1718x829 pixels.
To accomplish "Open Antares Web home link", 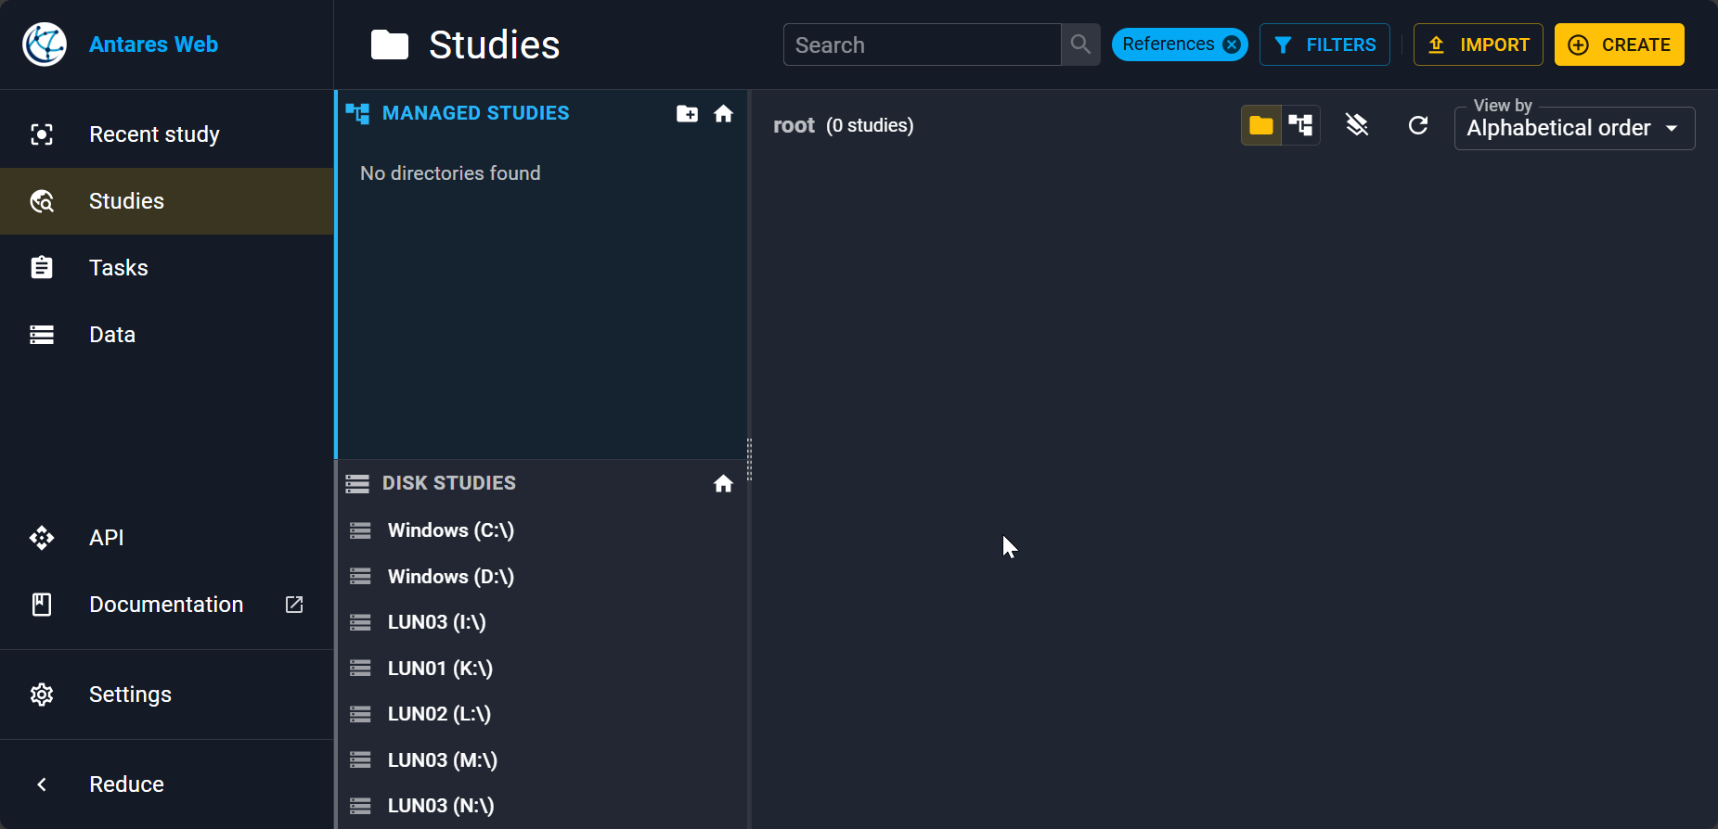I will [x=153, y=45].
